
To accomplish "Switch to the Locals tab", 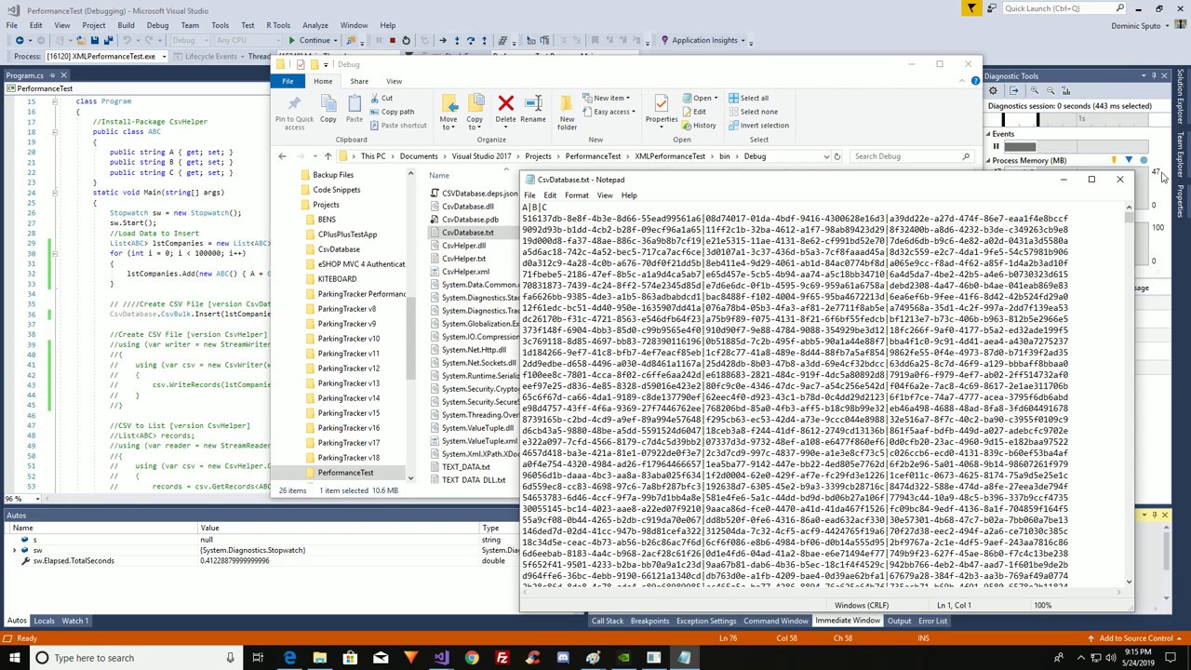I will coord(44,621).
